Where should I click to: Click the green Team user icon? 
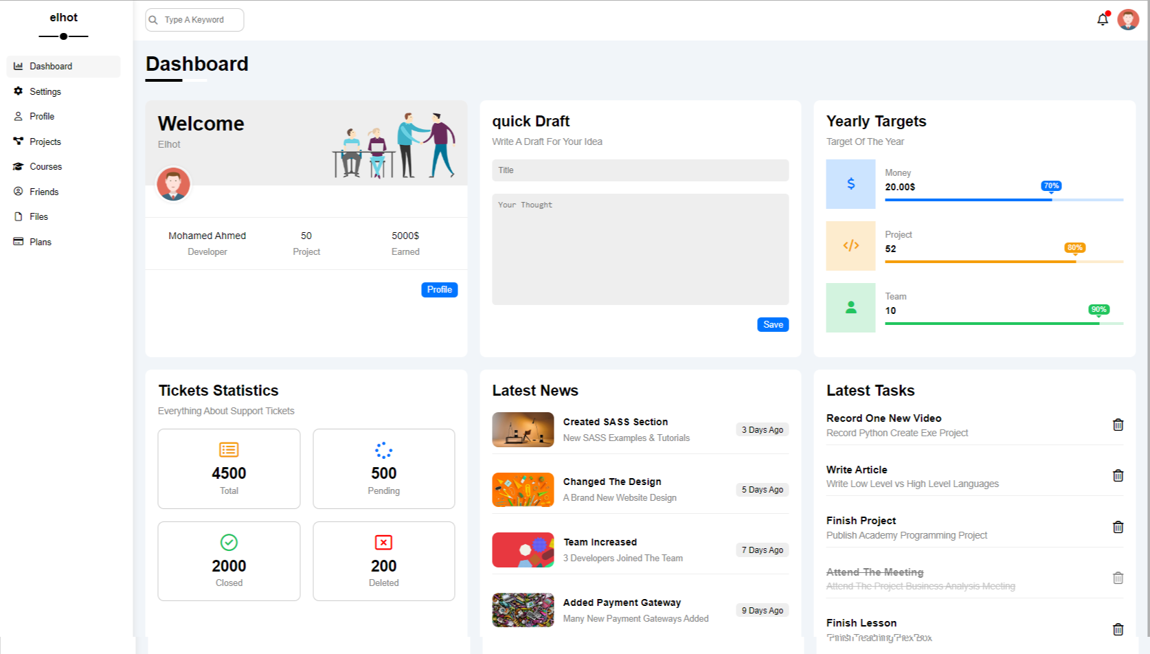coord(850,308)
